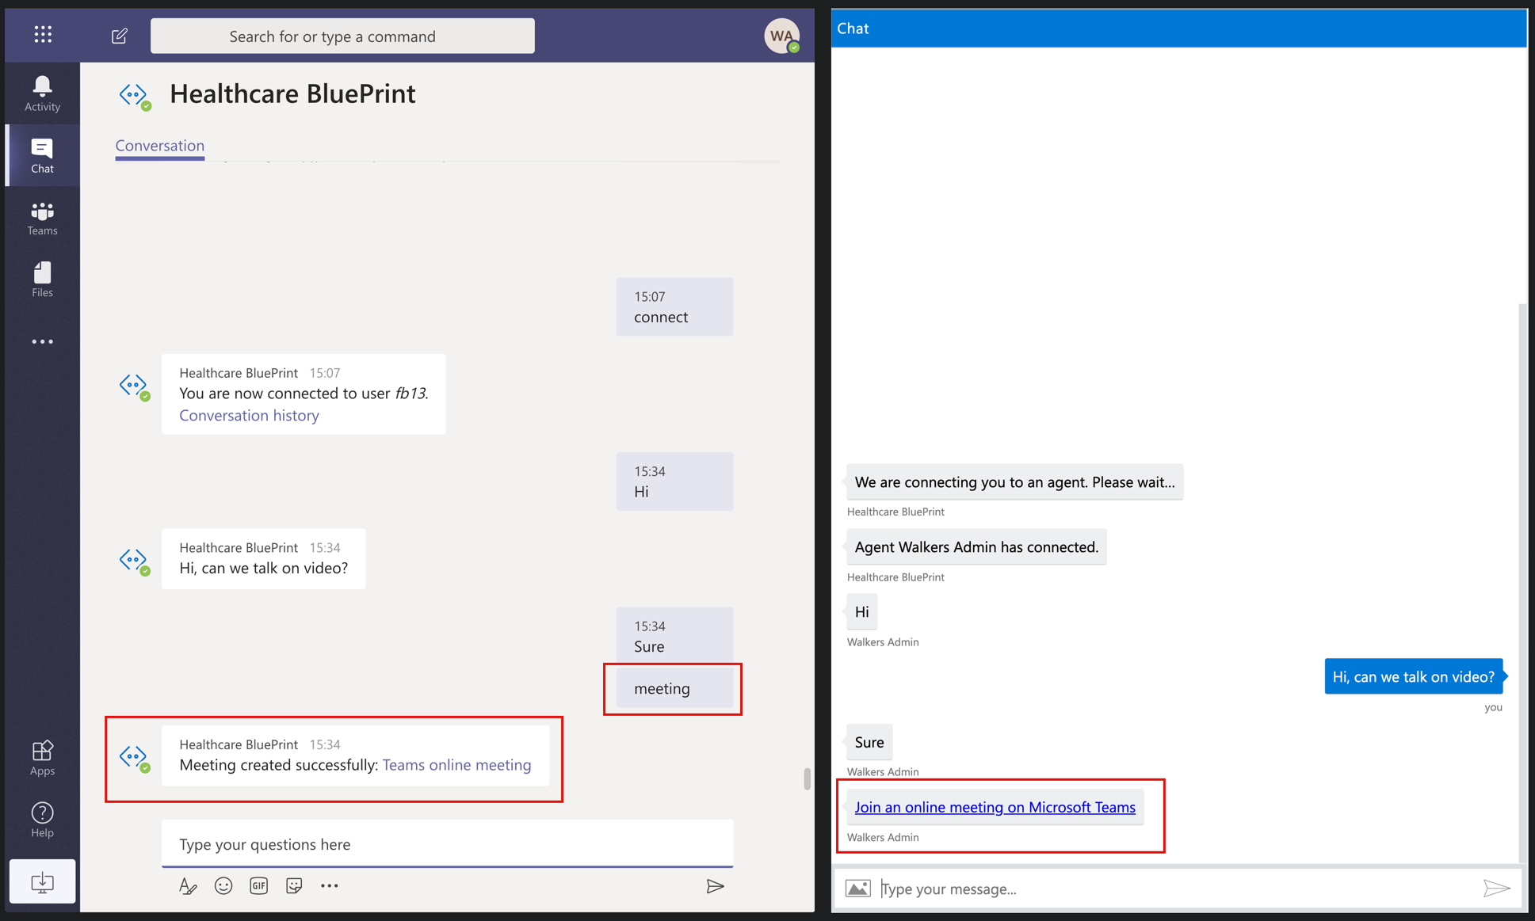
Task: Switch to the Conversation tab
Action: (x=160, y=146)
